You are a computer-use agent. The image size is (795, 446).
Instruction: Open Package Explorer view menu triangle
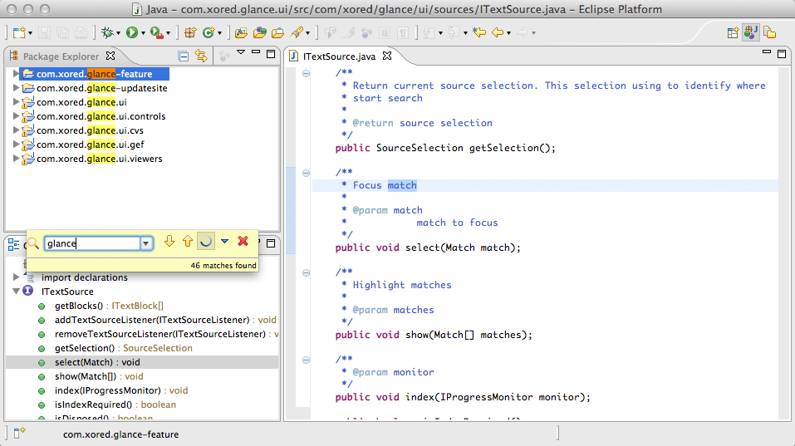pos(241,52)
